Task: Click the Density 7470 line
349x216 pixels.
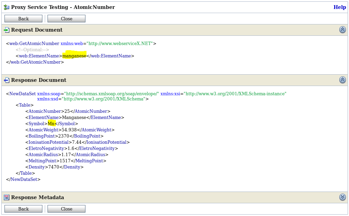Action: click(x=54, y=167)
